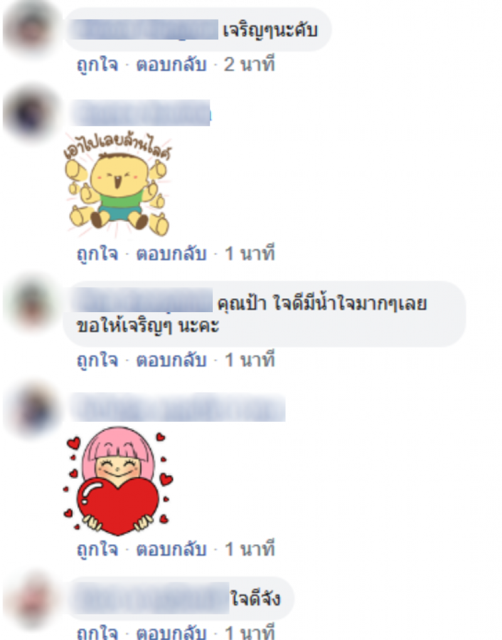Image resolution: width=502 pixels, height=640 pixels.
Task: Click ตอบกลับ under the คุณป้า ใจดี comment
Action: pyautogui.click(x=171, y=360)
